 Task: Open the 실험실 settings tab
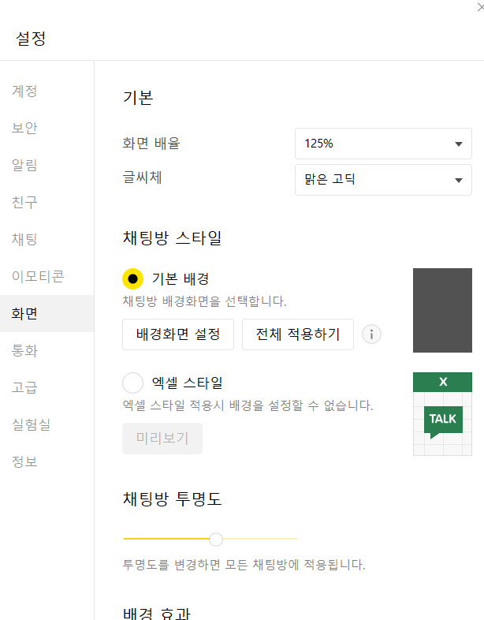(x=32, y=424)
